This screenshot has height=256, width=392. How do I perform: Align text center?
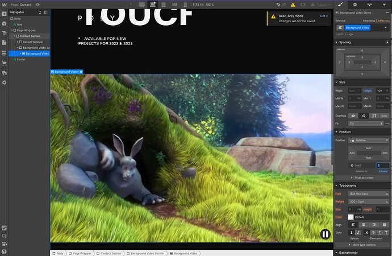point(364,225)
